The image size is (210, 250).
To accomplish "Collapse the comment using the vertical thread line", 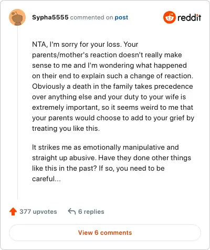I will coord(17,112).
